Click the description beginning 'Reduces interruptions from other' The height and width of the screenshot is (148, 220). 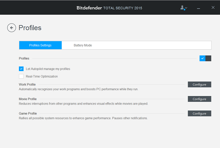83,104
